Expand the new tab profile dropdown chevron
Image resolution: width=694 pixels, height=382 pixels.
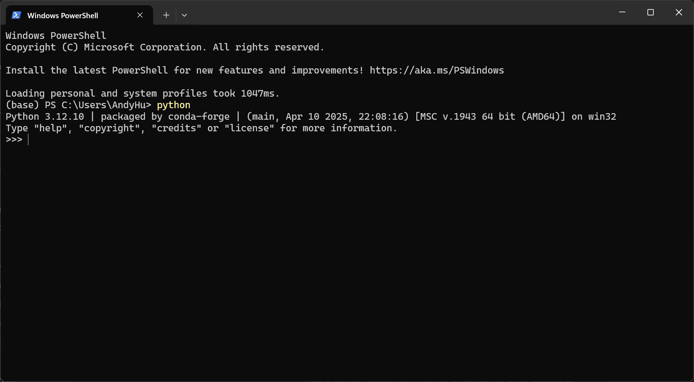coord(184,15)
